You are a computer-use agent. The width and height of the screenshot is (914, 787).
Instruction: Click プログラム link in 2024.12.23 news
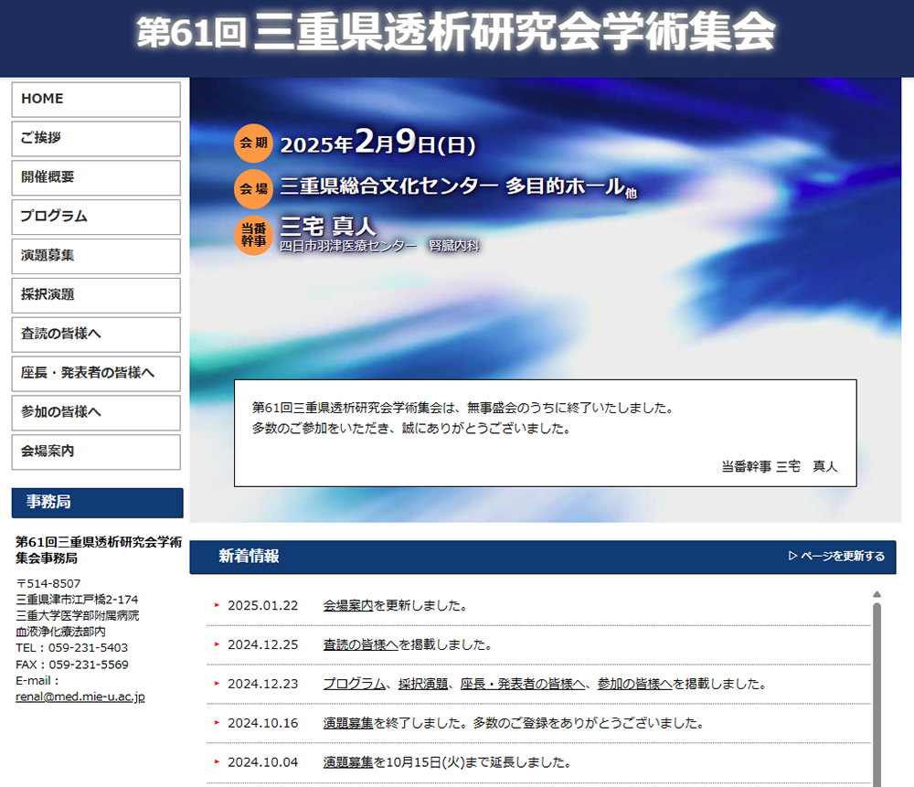pyautogui.click(x=354, y=684)
